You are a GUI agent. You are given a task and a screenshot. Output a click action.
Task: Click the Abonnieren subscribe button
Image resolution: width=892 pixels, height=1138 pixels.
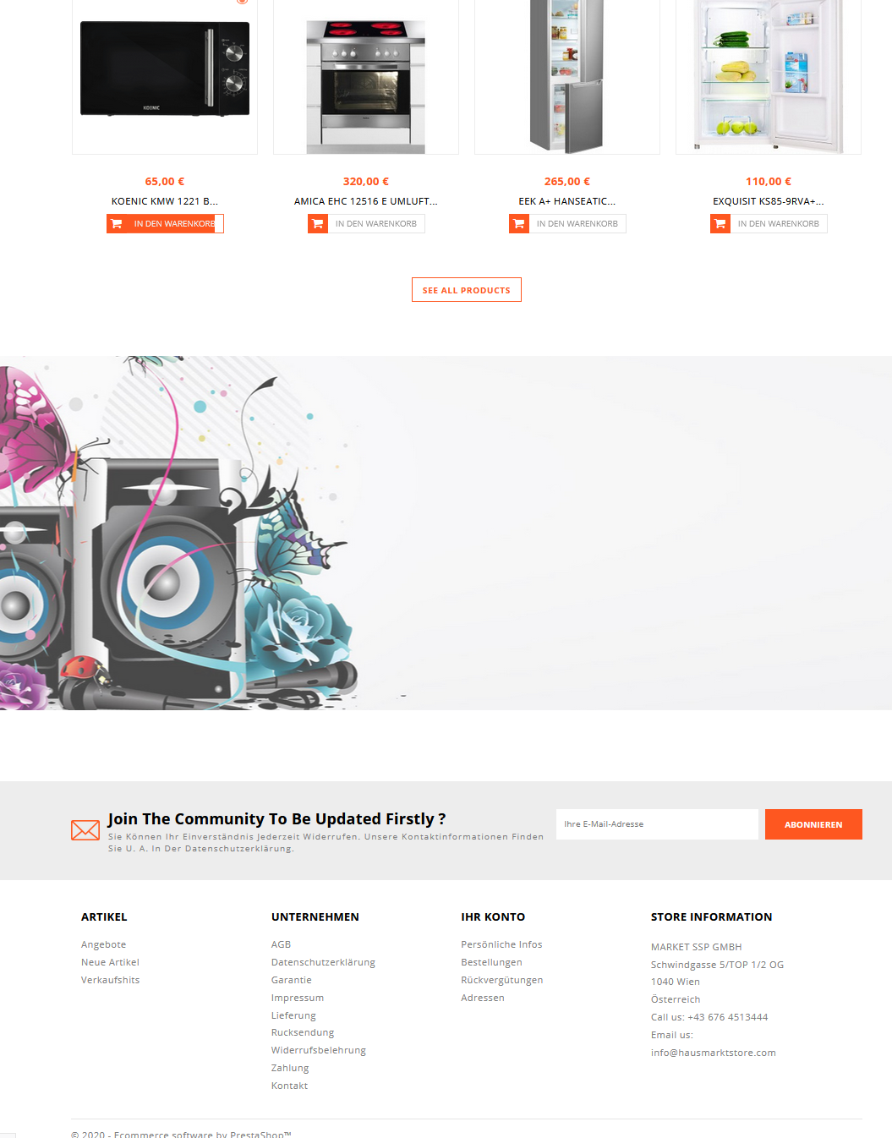click(813, 824)
